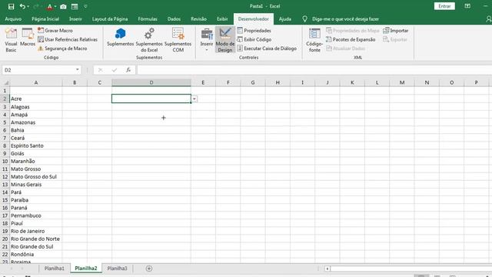Screen dimensions: 492x277
Task: Select cell containing Espírito Santo
Action: [36, 145]
